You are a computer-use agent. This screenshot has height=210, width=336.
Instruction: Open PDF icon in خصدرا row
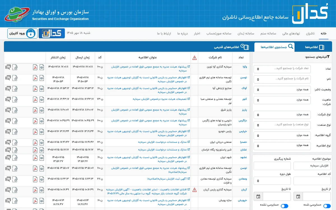tap(35, 143)
